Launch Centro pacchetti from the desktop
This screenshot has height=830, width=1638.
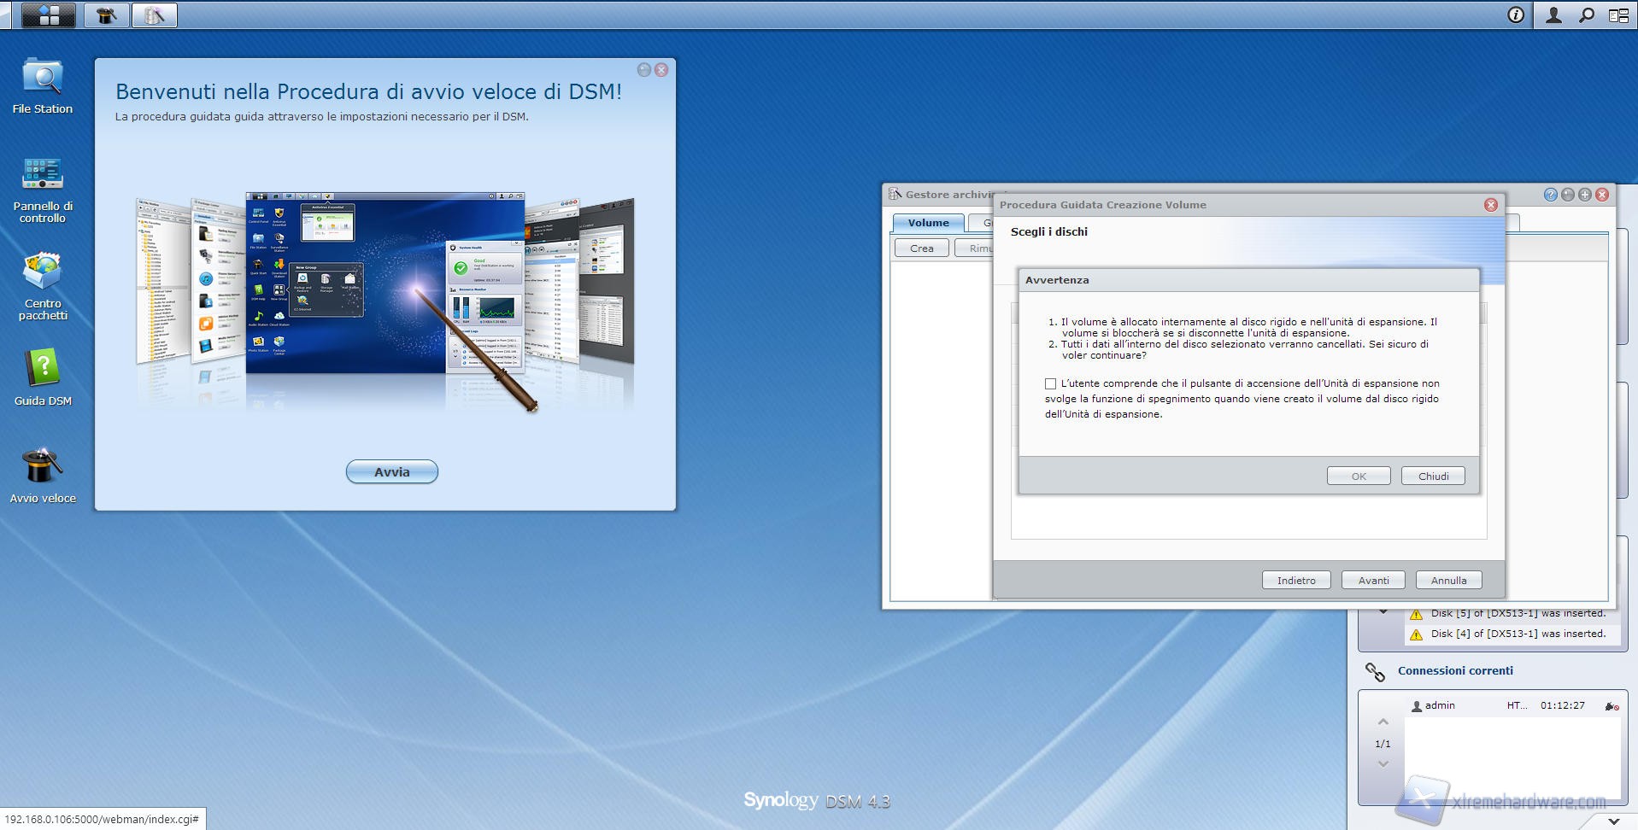[x=42, y=272]
